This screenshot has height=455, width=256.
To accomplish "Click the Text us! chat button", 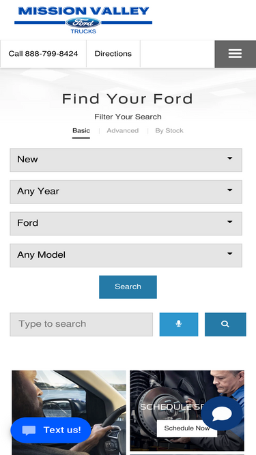I will [51, 430].
